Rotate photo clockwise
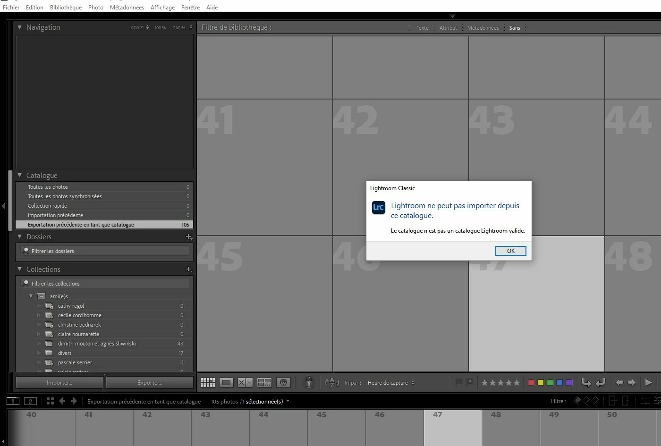Viewport: 661px width, 446px height. 601,383
